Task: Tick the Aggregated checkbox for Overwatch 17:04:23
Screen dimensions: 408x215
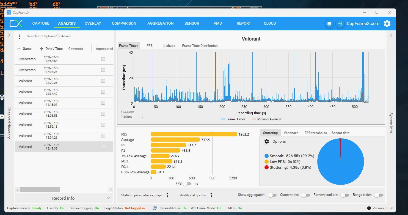Action: [103, 70]
